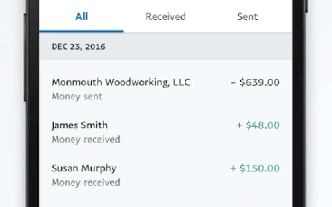Click the DEC 23, 2016 date header
This screenshot has width=332, height=207.
(78, 47)
